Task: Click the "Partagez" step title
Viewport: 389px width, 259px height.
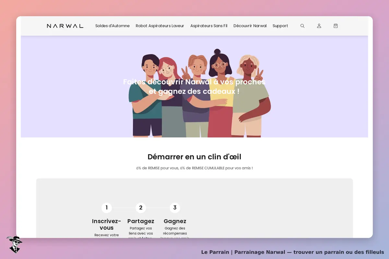Action: [141, 221]
